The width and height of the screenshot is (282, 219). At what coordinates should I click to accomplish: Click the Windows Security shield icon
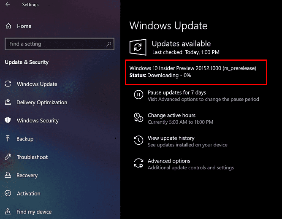coord(8,120)
